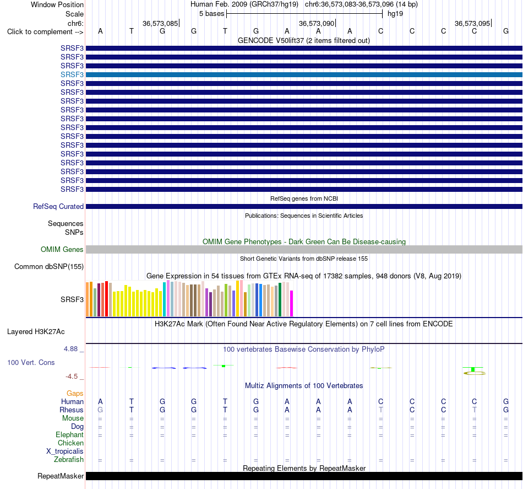Click the 36,573,095 position marker
Viewport: 523px width, 489px height.
tap(472, 23)
